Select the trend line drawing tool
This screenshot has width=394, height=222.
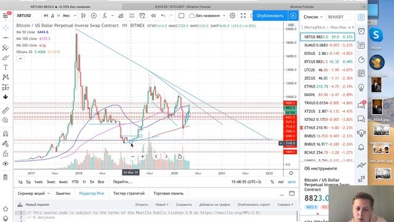[x=6, y=38]
